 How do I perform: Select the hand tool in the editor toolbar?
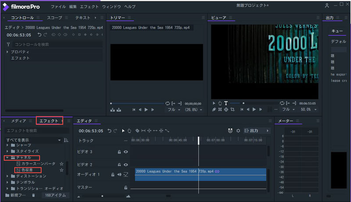(x=129, y=131)
